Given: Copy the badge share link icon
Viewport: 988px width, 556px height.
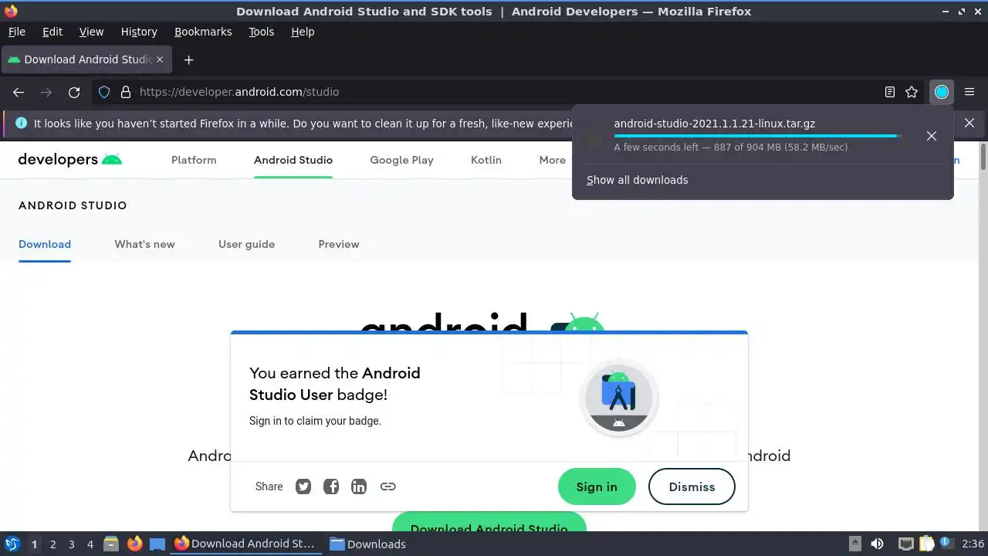Looking at the screenshot, I should click(x=388, y=486).
